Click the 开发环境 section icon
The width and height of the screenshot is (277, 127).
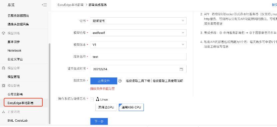3,112
